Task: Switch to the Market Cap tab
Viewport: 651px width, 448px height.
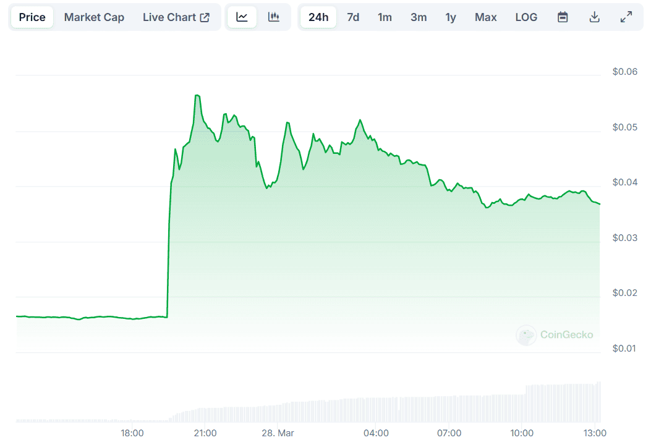Action: point(94,17)
